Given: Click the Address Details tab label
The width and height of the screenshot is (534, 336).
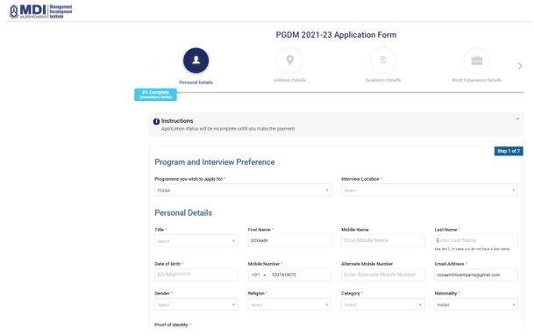Looking at the screenshot, I should 289,80.
